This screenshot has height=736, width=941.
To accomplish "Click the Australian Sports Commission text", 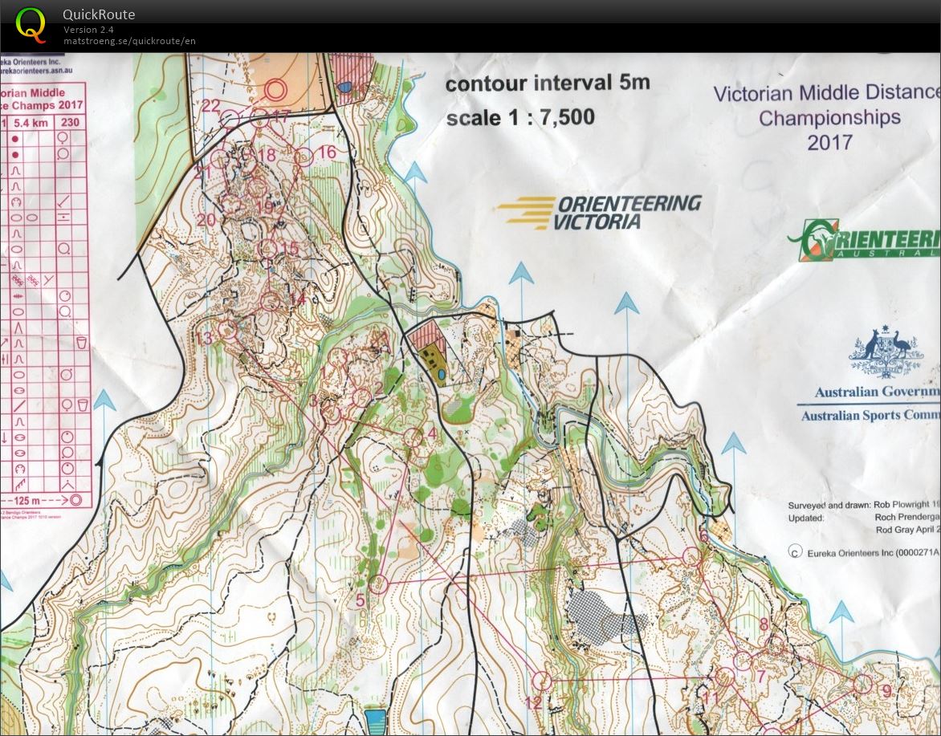I will point(870,416).
